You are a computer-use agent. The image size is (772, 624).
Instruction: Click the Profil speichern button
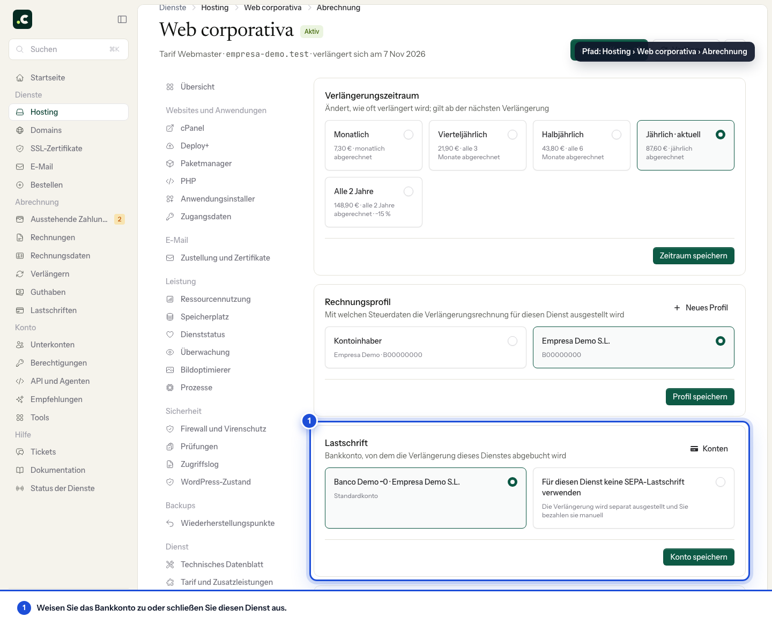click(x=700, y=397)
